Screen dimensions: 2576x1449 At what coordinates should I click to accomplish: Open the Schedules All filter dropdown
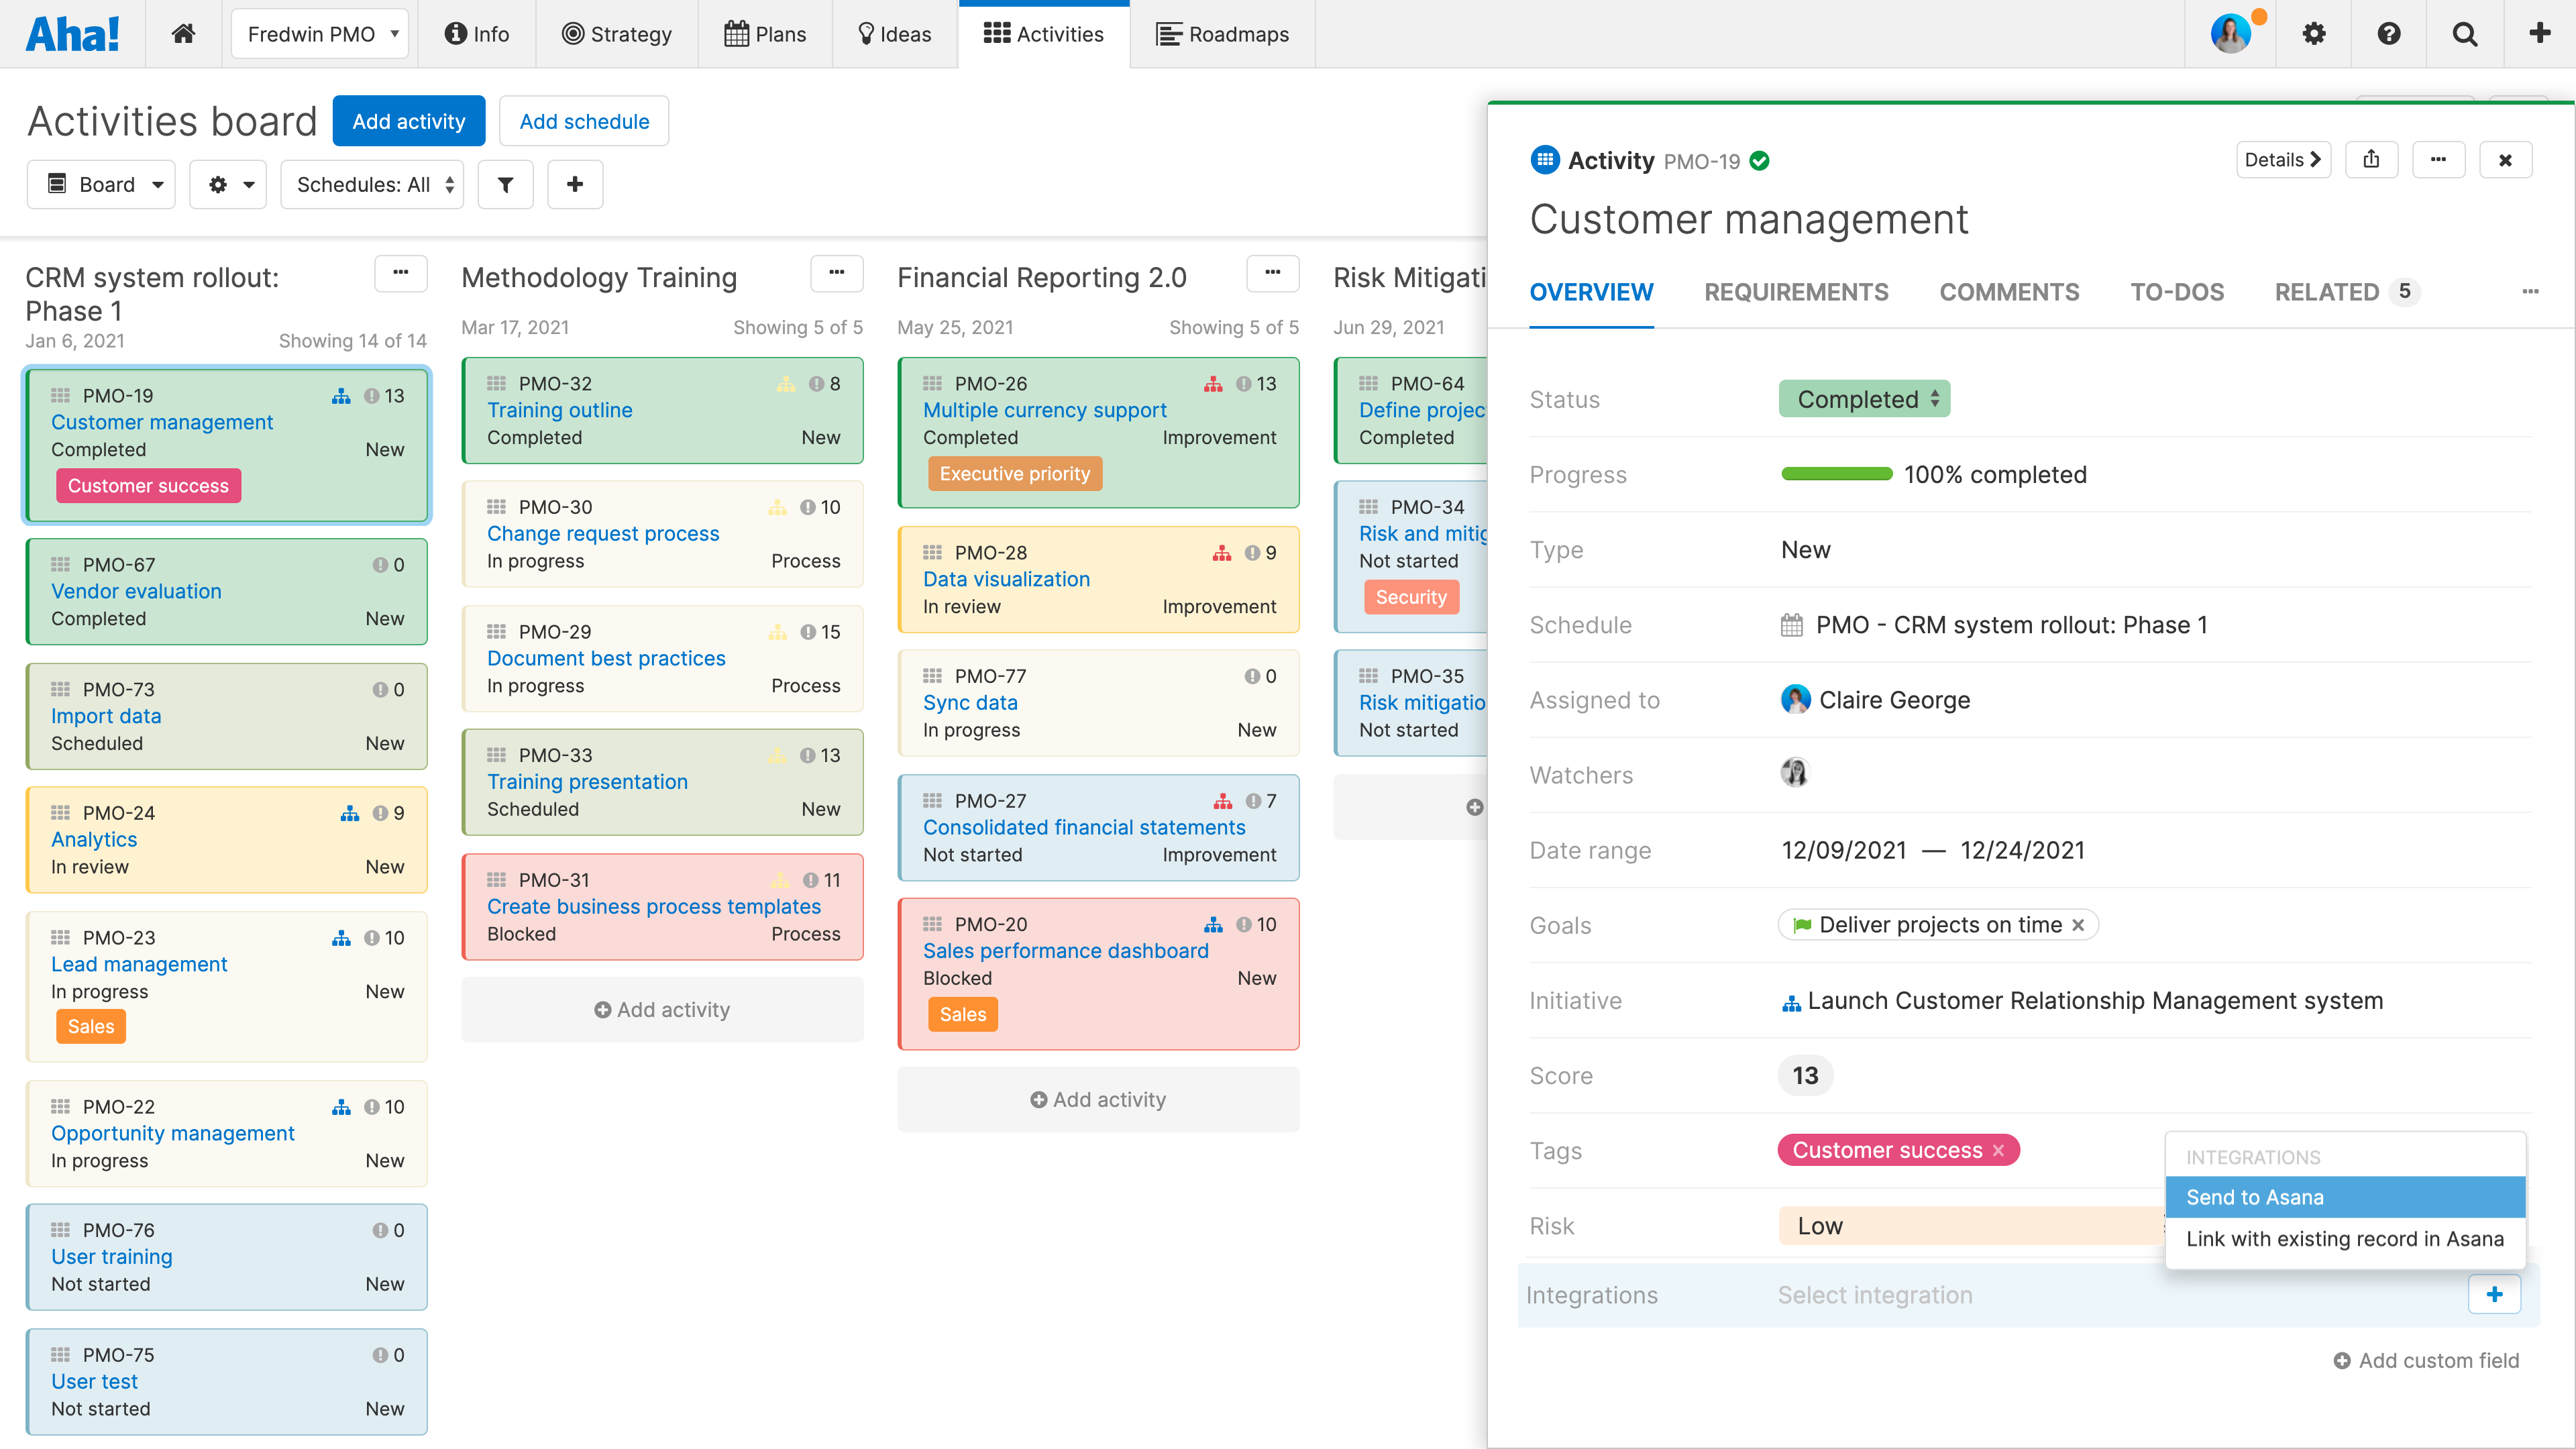373,184
